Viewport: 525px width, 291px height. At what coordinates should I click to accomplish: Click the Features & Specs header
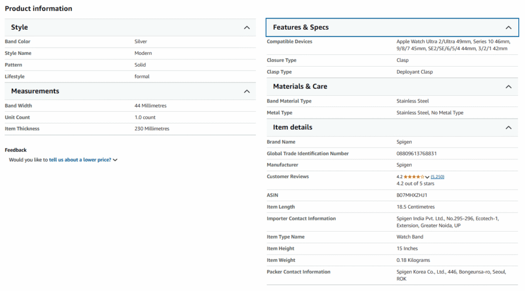tap(392, 28)
